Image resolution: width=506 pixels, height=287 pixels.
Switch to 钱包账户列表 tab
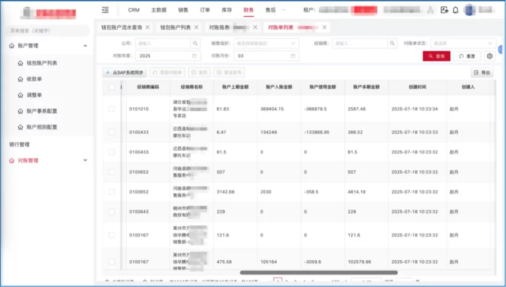(x=175, y=27)
